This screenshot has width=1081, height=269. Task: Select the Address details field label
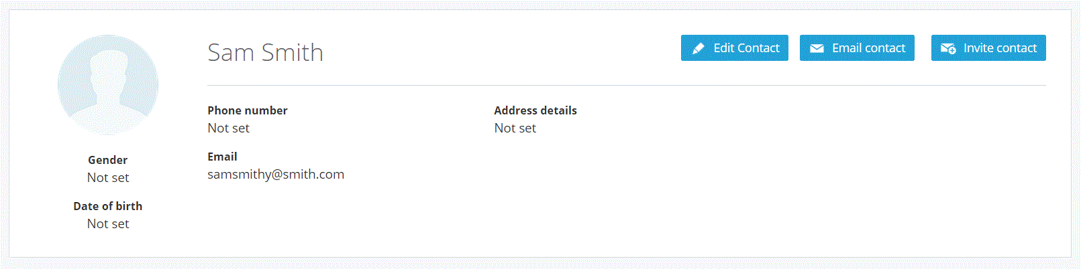point(535,110)
